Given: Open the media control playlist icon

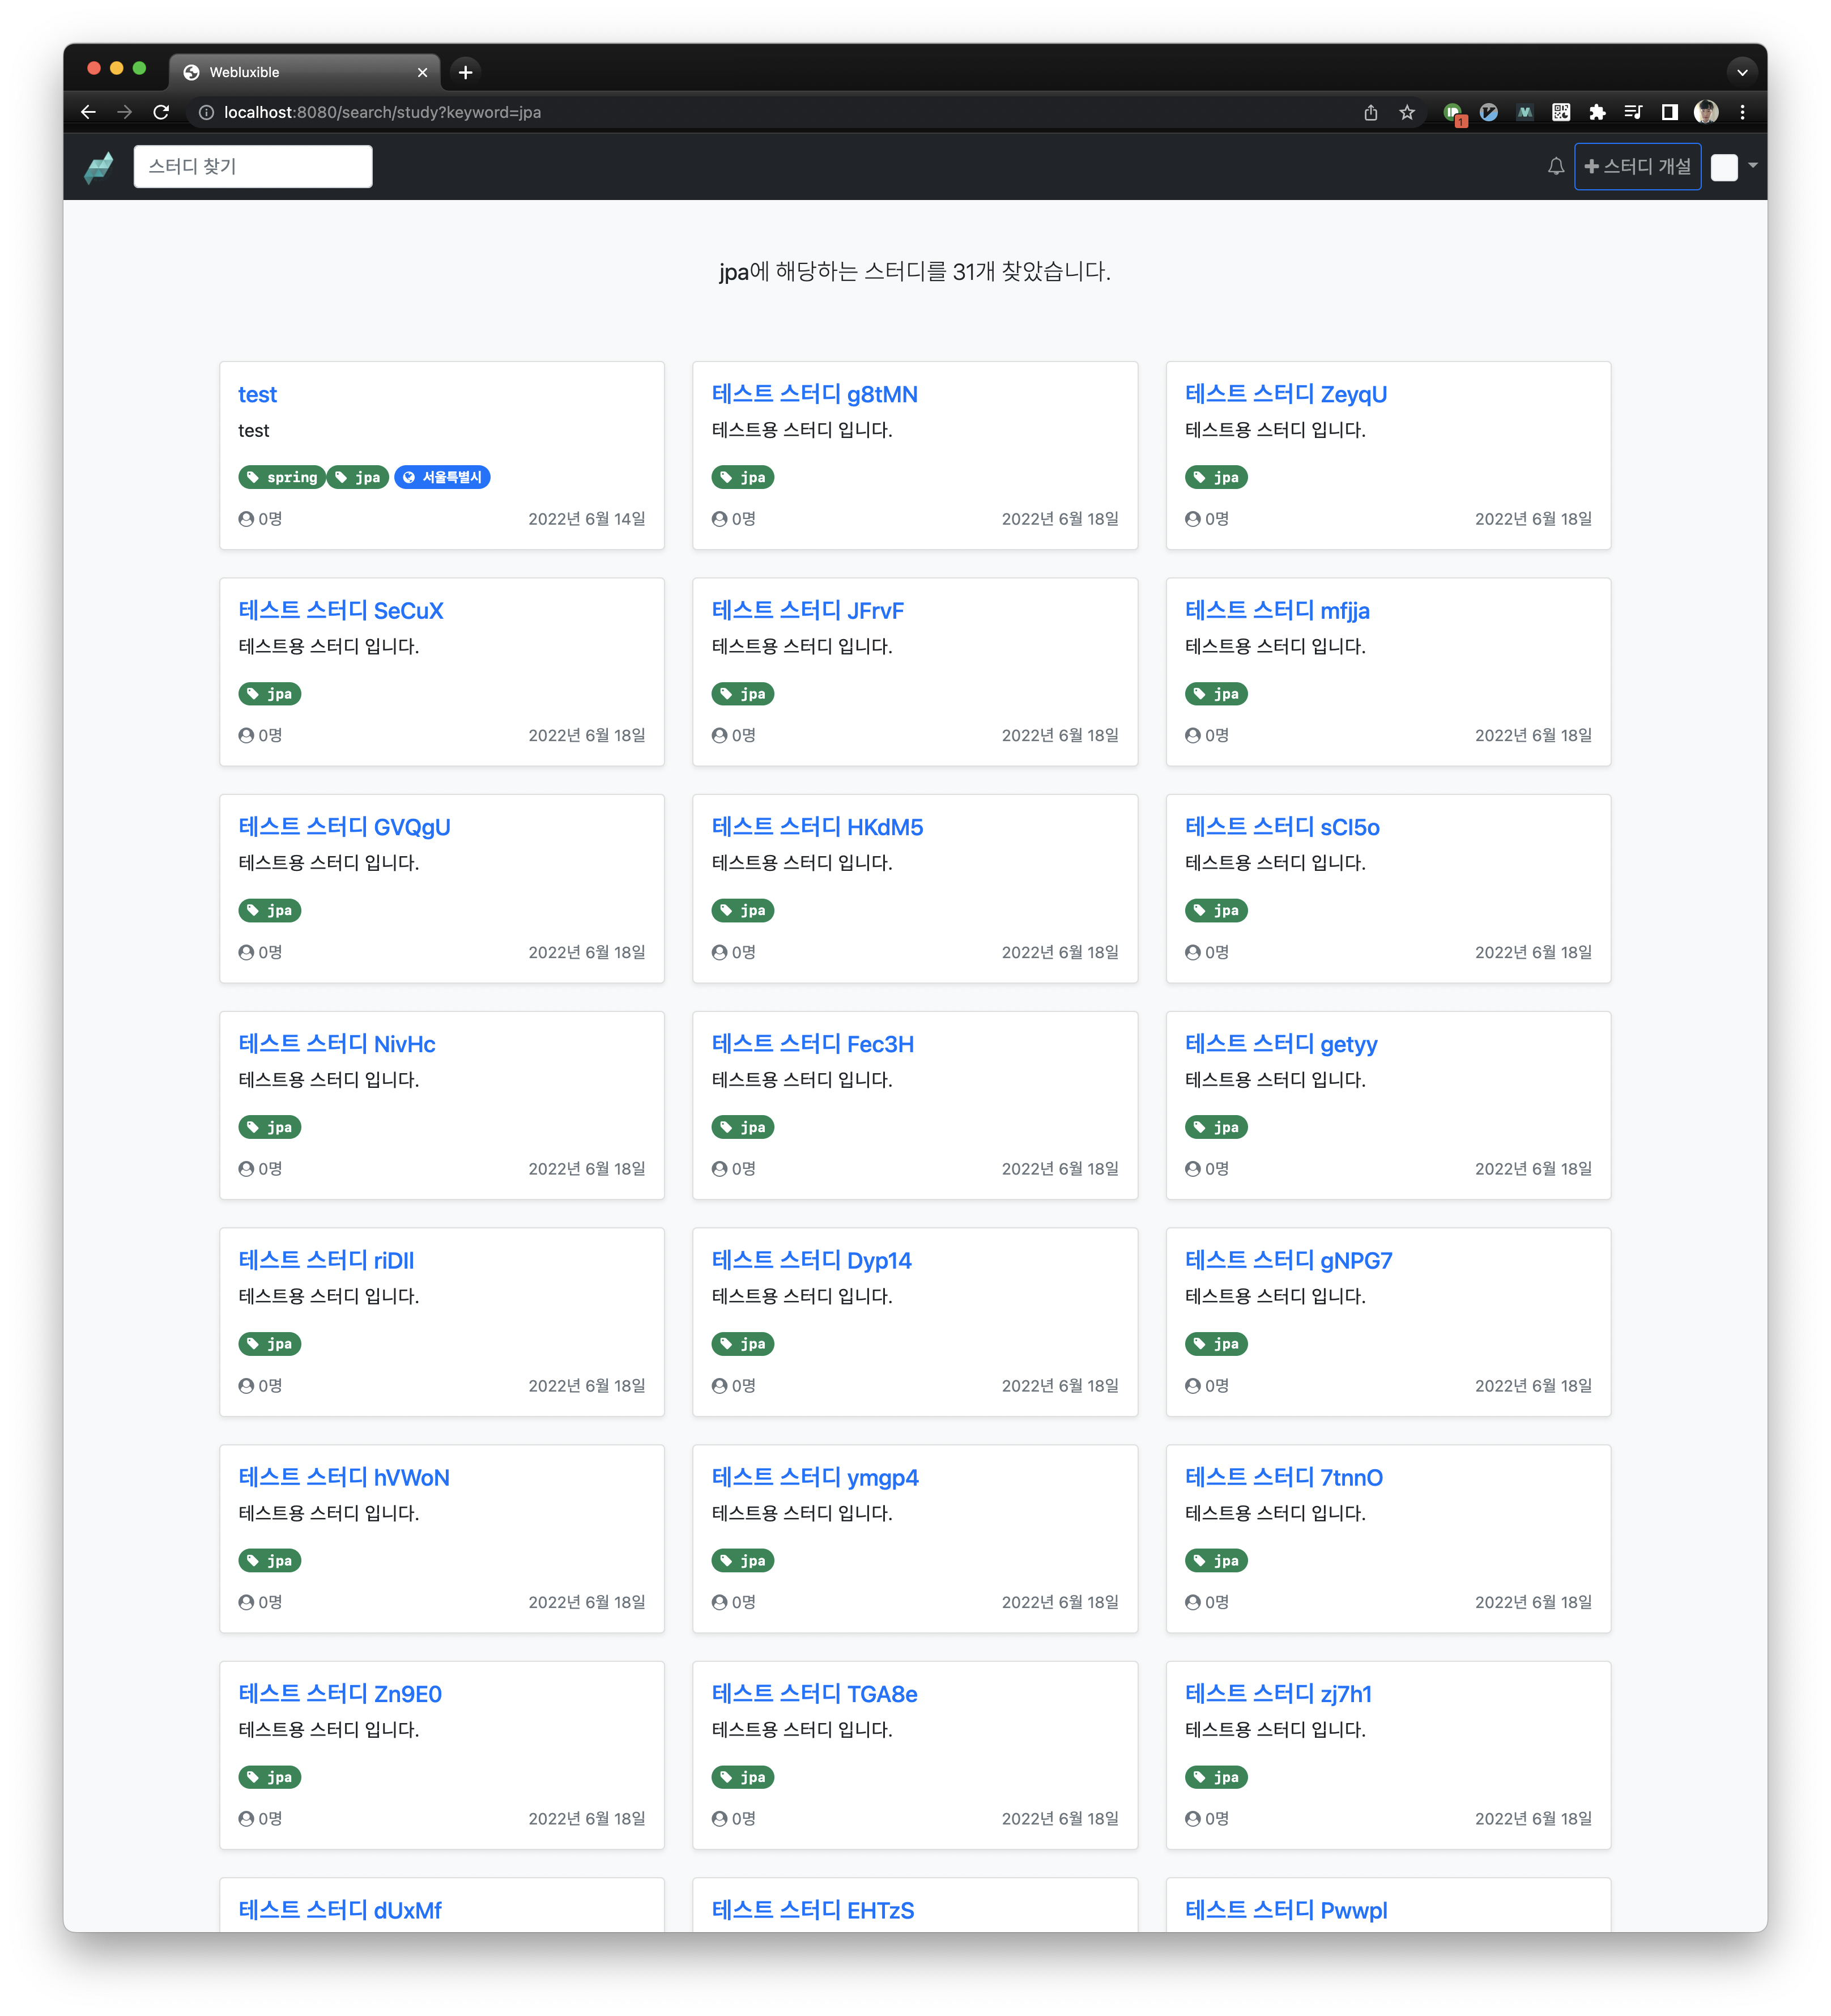Looking at the screenshot, I should [x=1633, y=113].
